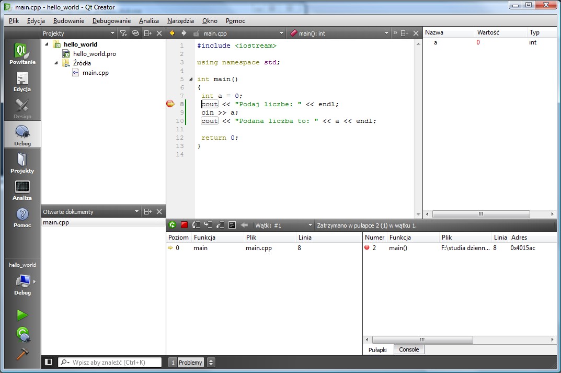Screen dimensions: 561x373
Task: Go forward in editor navigation history
Action: pos(184,33)
